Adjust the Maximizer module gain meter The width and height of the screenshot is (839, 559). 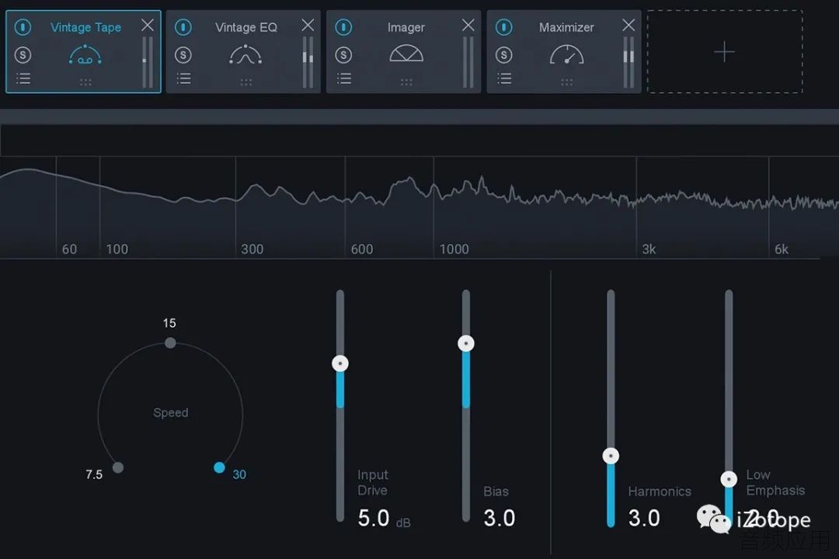pyautogui.click(x=628, y=62)
